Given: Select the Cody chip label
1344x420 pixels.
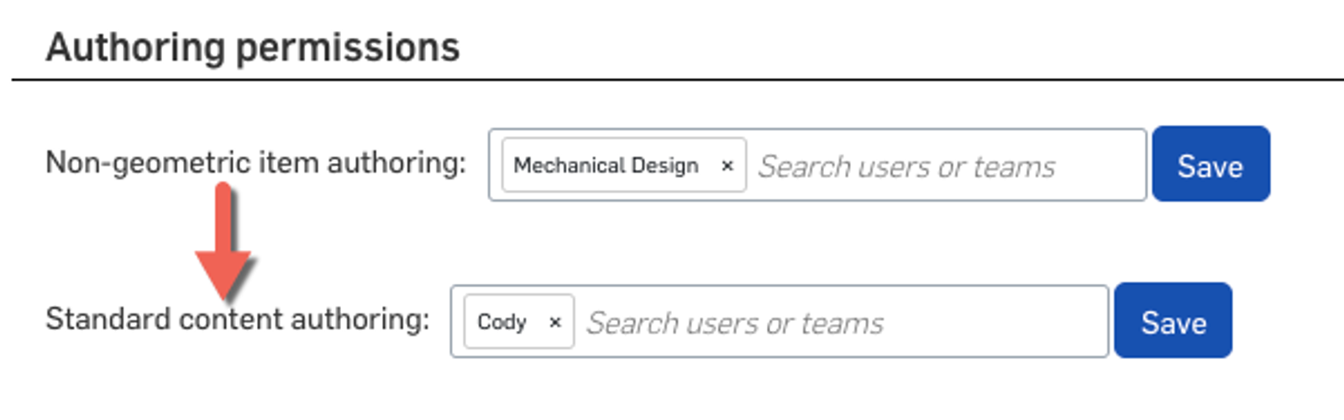Looking at the screenshot, I should [x=501, y=323].
